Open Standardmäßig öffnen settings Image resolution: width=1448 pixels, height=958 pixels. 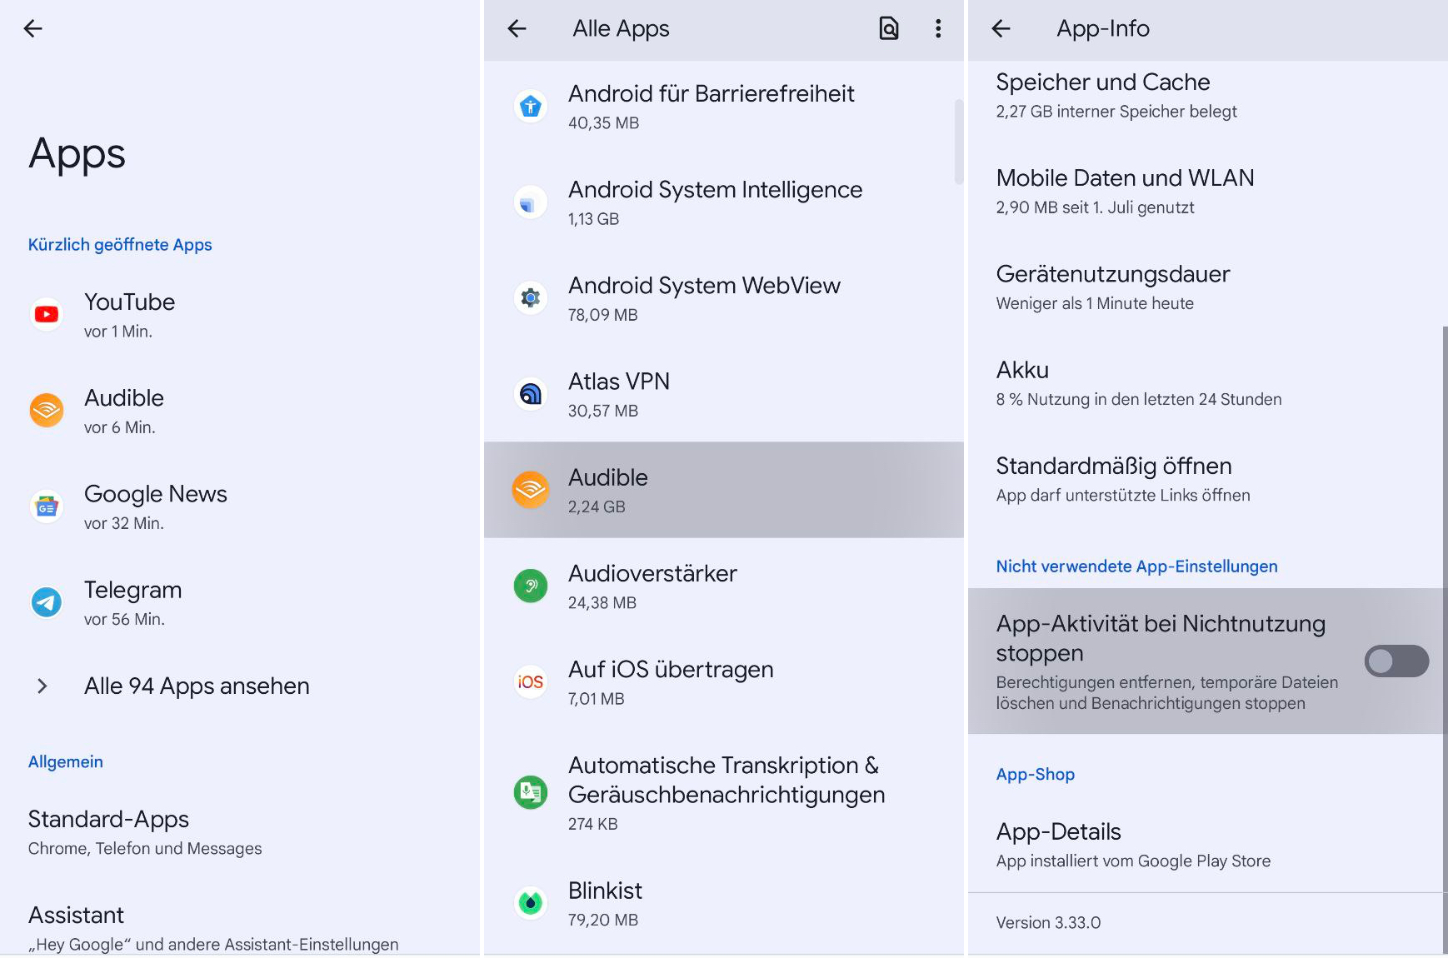(1207, 479)
